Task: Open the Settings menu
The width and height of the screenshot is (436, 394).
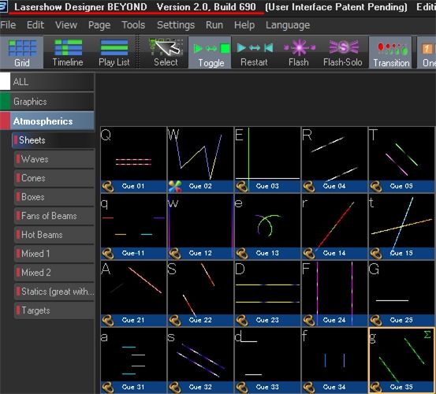Action: point(176,25)
